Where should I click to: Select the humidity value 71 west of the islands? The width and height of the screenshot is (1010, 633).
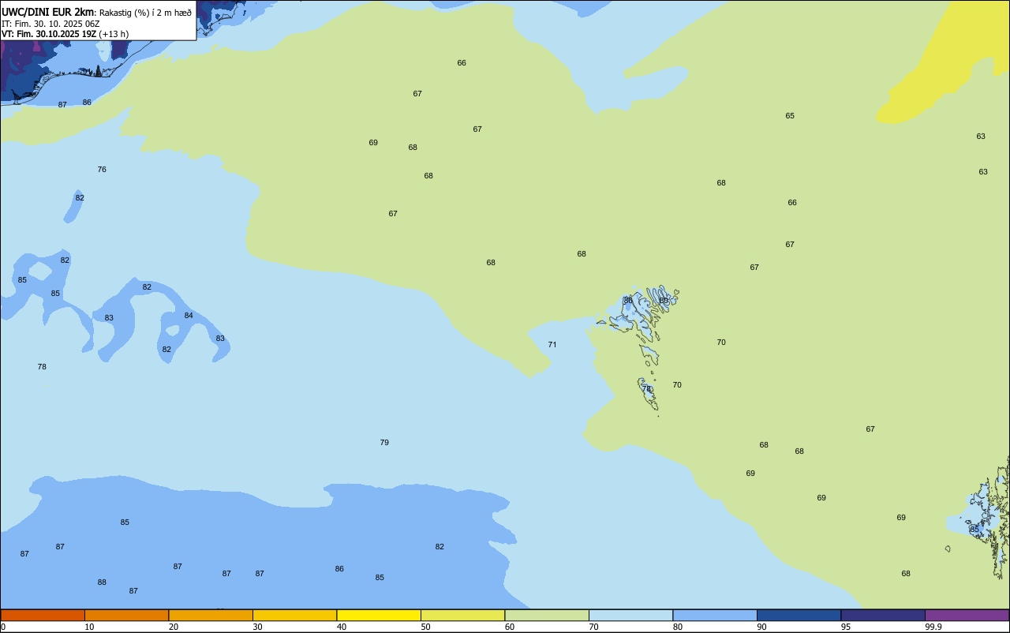[x=552, y=345]
